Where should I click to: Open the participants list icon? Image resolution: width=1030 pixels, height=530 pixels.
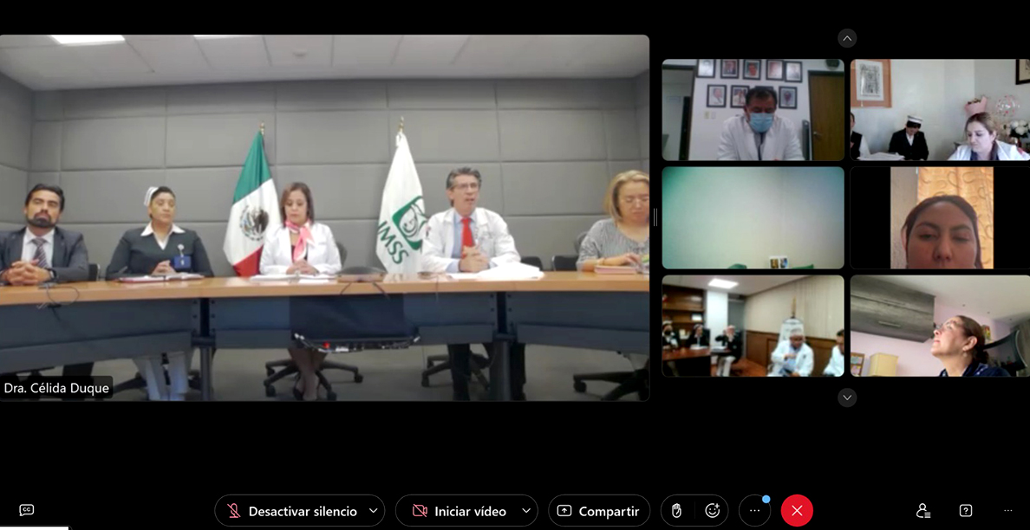pos(923,511)
